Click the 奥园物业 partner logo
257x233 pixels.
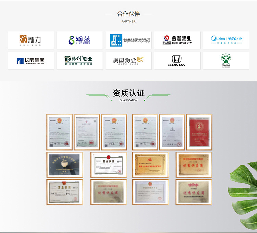point(128,61)
